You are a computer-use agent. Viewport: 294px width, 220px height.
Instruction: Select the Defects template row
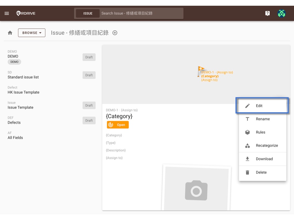pyautogui.click(x=52, y=121)
